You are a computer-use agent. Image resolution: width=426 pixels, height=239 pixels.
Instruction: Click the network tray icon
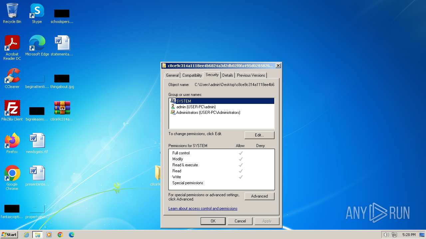pyautogui.click(x=394, y=235)
